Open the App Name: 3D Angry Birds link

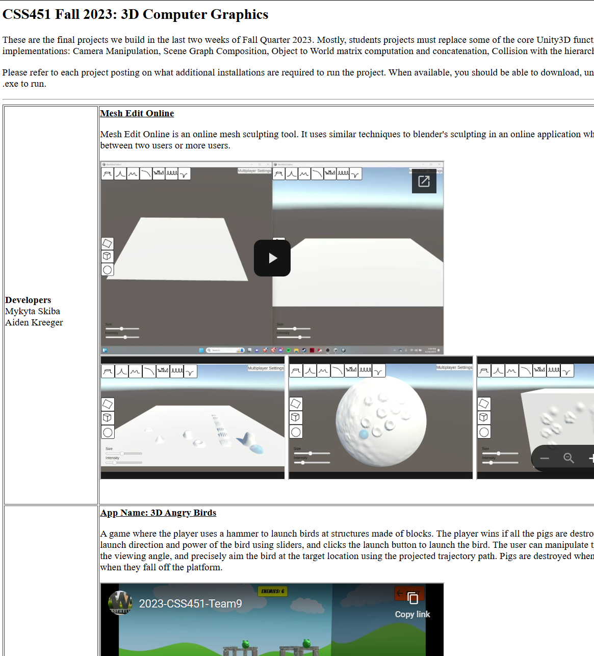coord(158,513)
